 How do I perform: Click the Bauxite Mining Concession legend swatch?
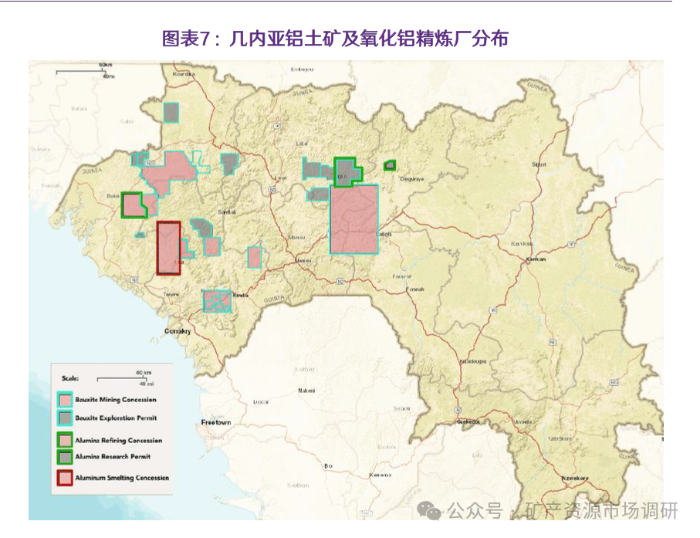click(65, 399)
